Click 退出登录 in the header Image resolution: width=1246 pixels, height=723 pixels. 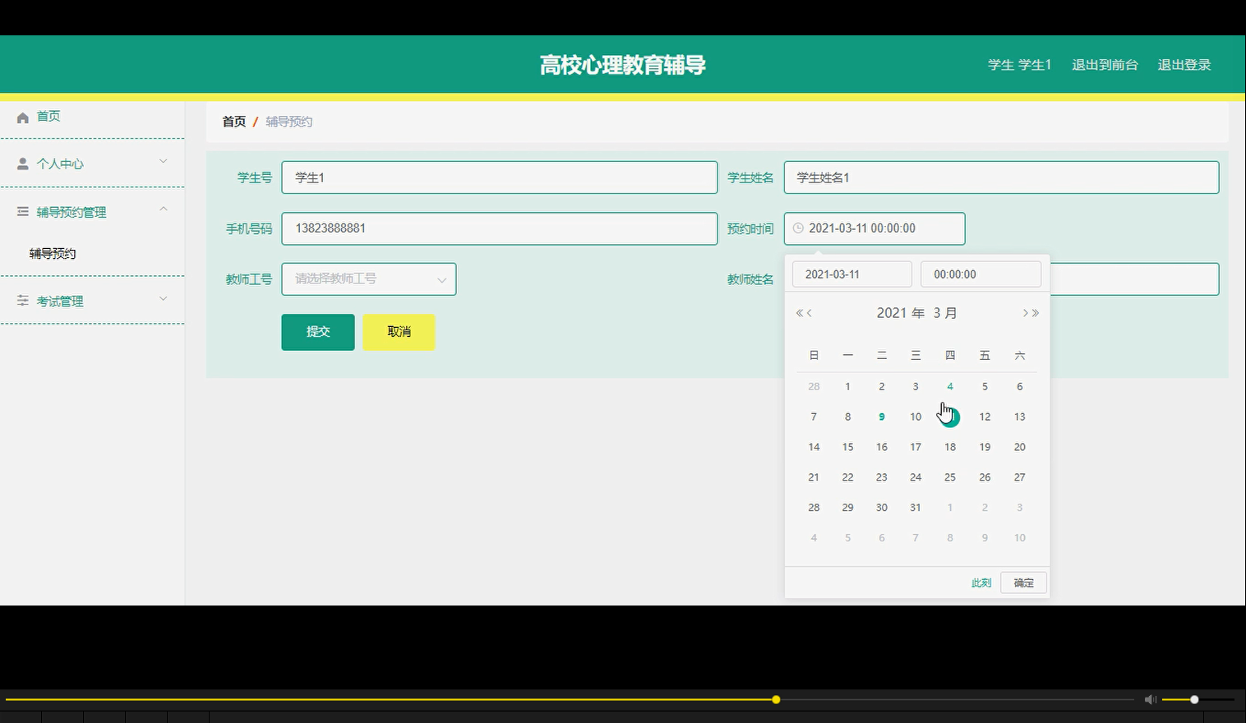coord(1184,65)
